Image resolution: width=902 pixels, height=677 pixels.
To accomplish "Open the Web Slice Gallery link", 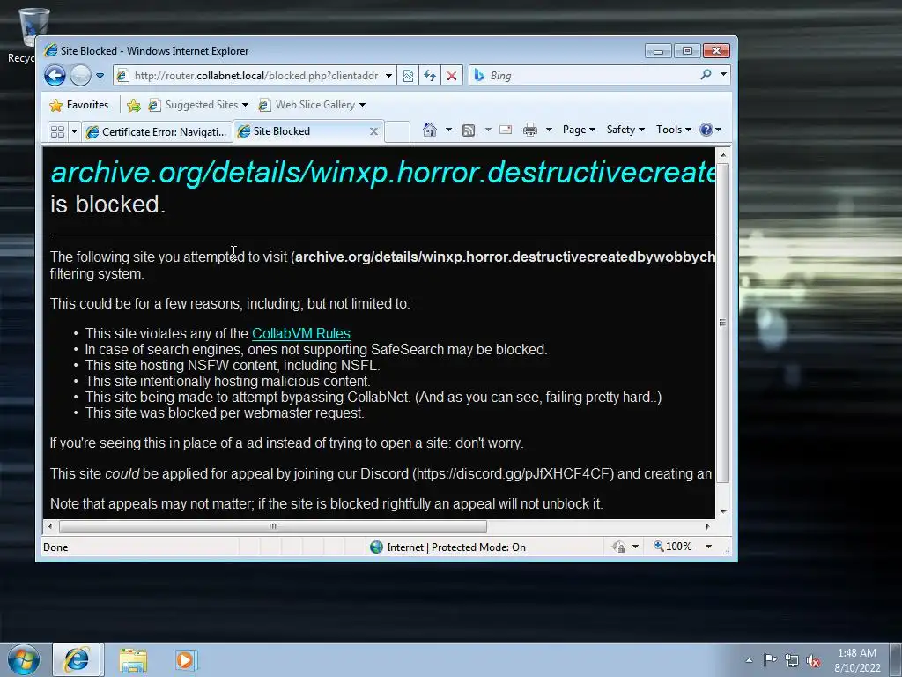I will (x=312, y=105).
